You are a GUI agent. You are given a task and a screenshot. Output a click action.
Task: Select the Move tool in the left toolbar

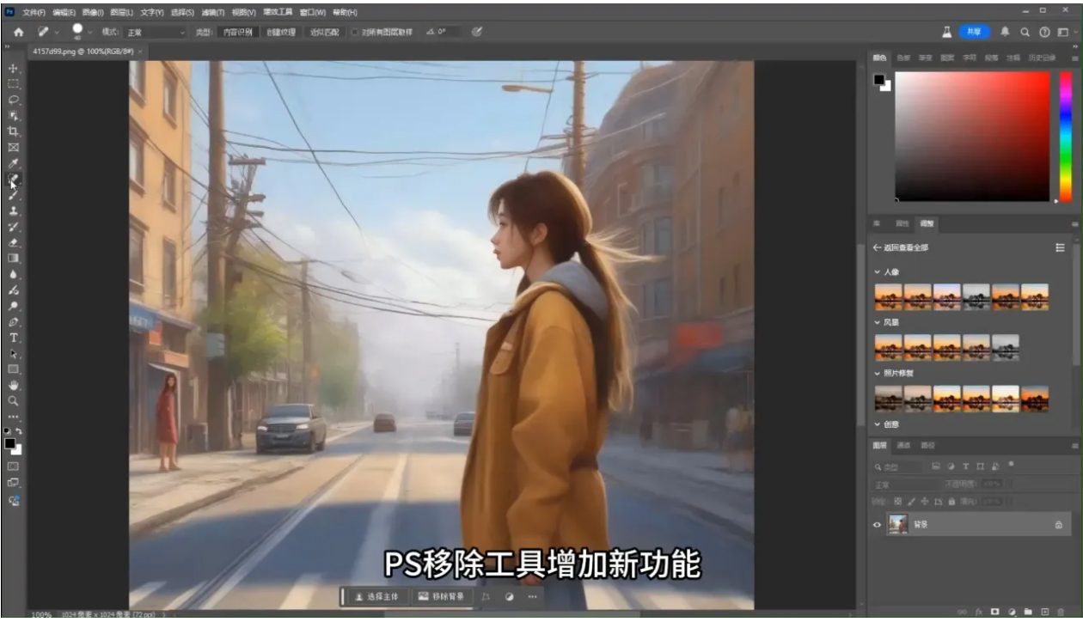click(13, 68)
